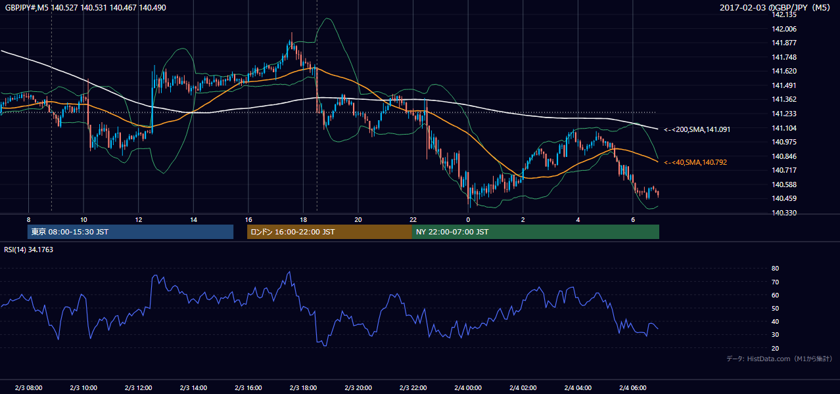Screen dimensions: 840x394
Task: Click the 2/3 20:00 time axis label
Action: tap(358, 387)
